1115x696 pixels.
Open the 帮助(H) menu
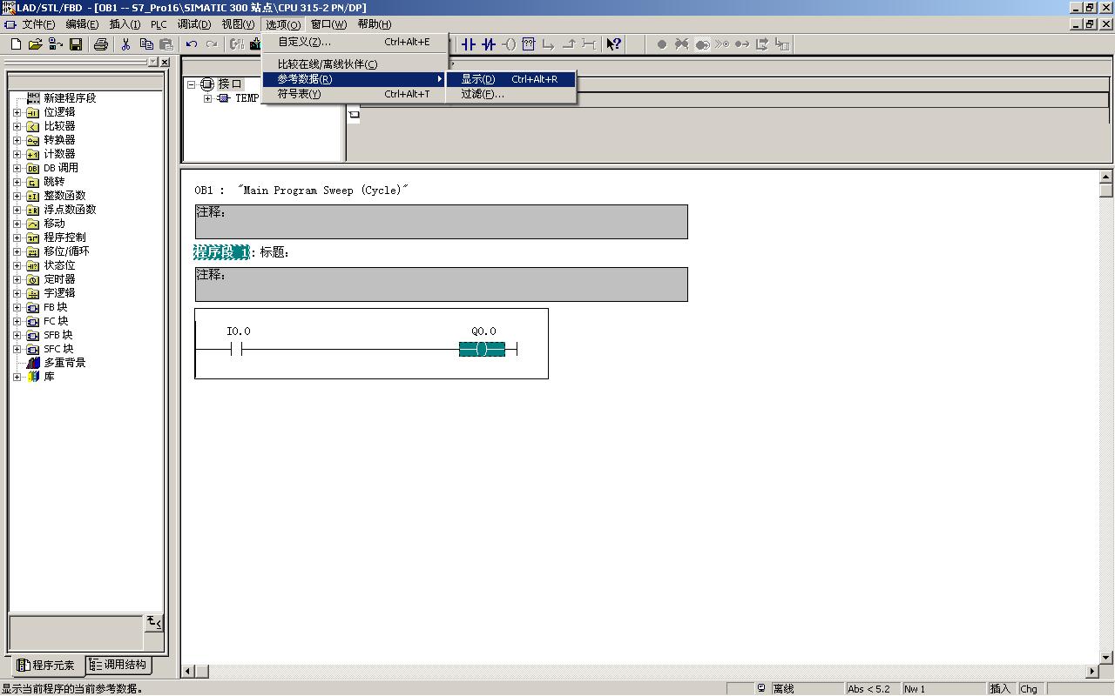(374, 24)
